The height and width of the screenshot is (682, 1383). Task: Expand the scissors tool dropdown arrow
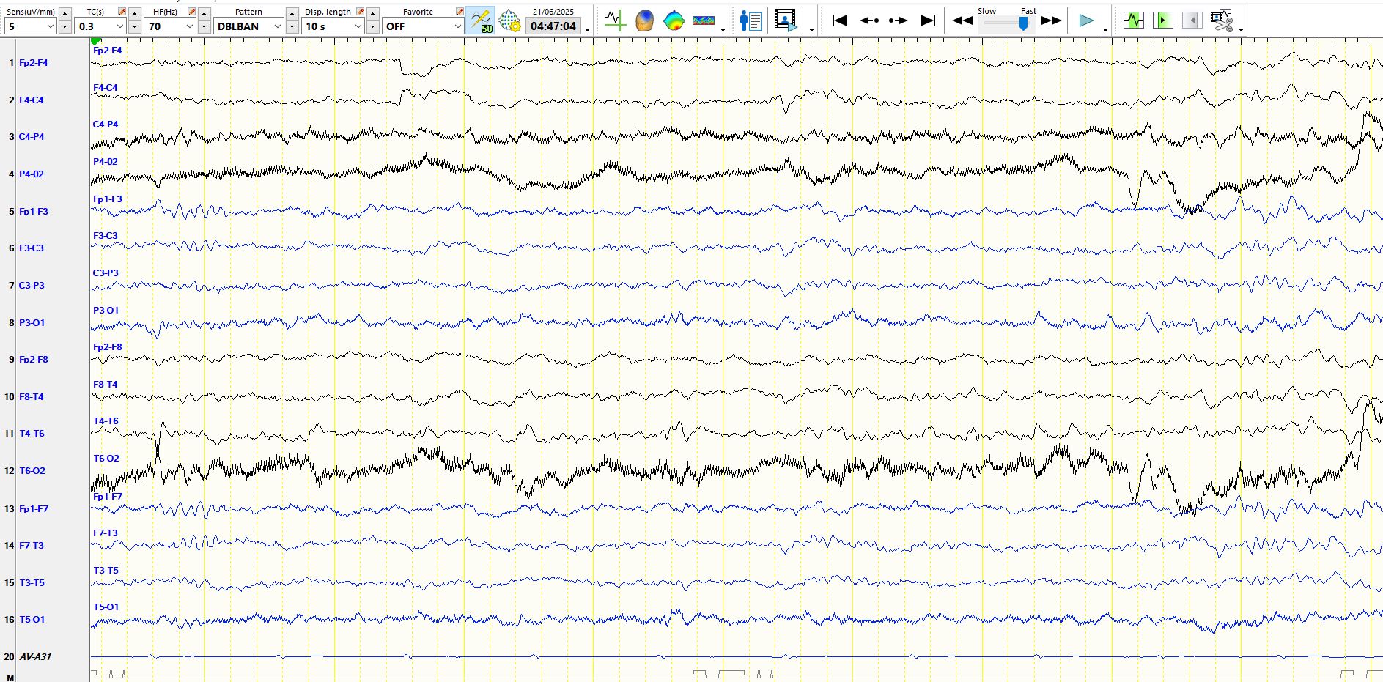(x=1241, y=30)
